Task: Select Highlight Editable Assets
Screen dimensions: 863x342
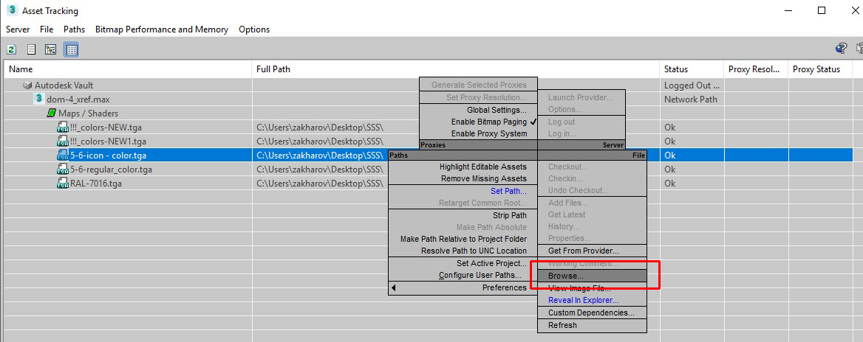Action: click(x=483, y=167)
